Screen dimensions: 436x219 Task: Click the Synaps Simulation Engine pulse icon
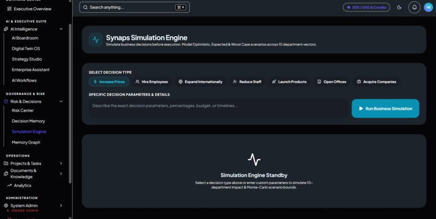pyautogui.click(x=96, y=39)
